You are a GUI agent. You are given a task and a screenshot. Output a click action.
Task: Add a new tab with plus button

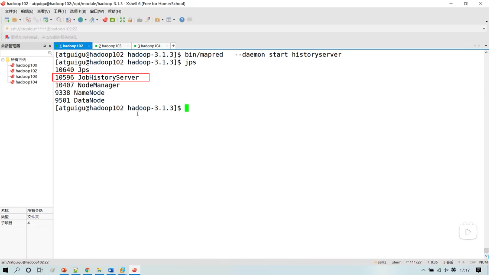pos(173,46)
